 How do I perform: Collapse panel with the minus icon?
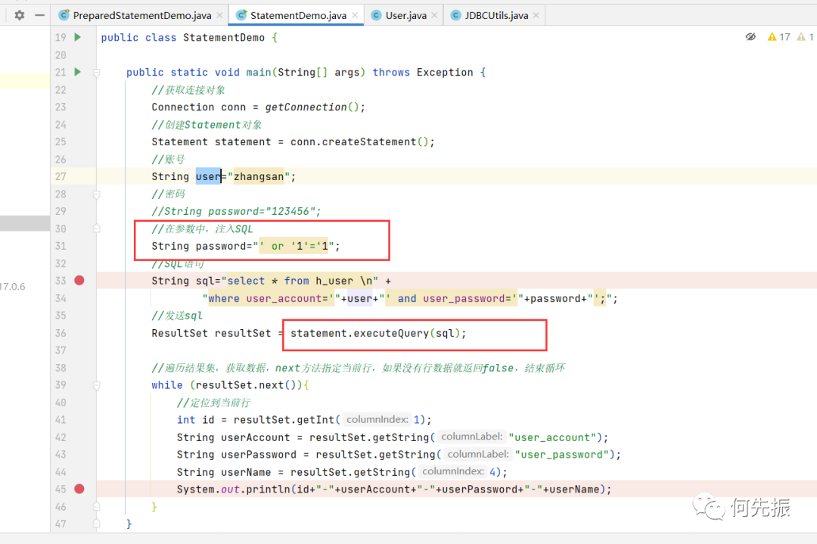[x=39, y=15]
